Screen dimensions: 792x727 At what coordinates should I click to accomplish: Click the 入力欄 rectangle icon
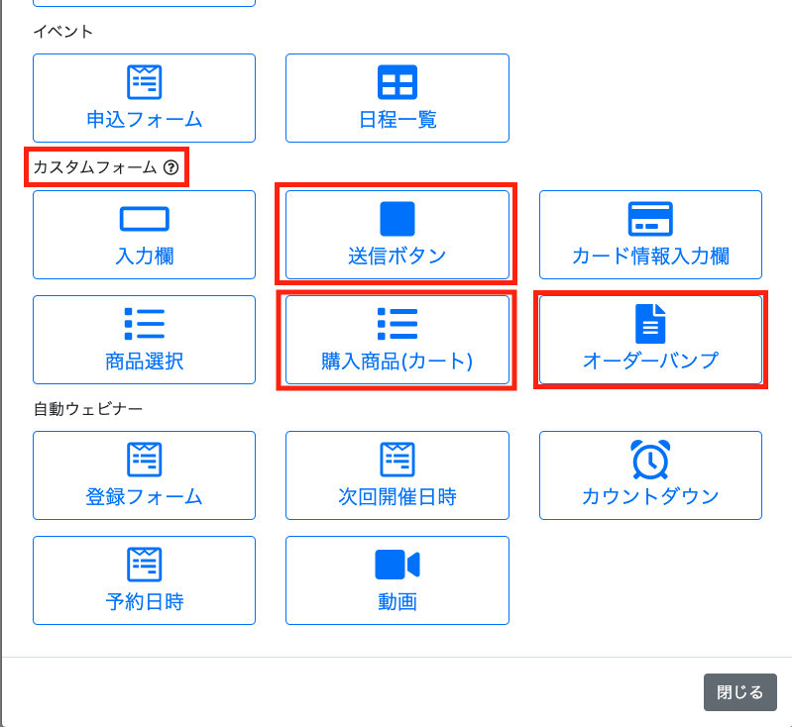click(x=144, y=219)
